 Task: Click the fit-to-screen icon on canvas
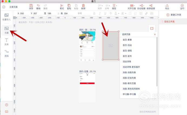tap(152, 28)
